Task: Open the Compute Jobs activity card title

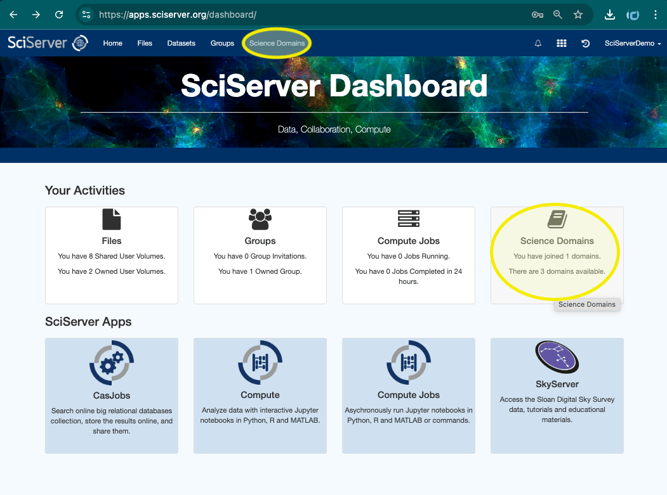Action: 408,241
